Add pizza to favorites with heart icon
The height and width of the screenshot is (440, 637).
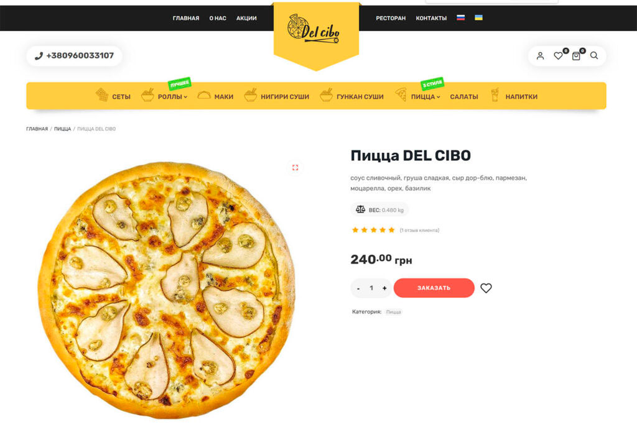486,288
